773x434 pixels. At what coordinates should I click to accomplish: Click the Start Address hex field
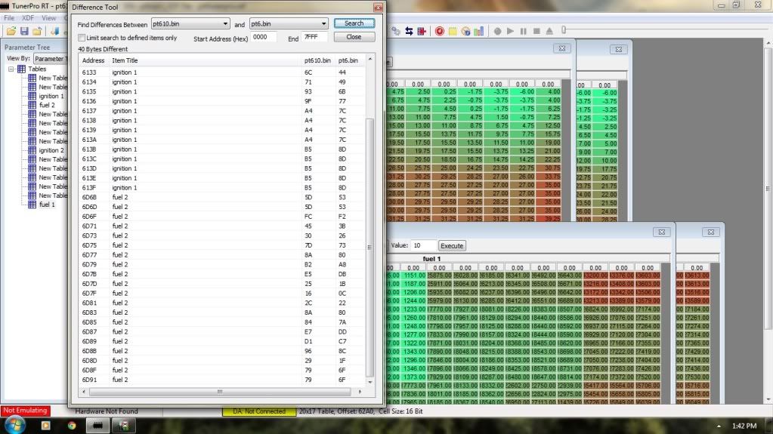click(x=264, y=37)
